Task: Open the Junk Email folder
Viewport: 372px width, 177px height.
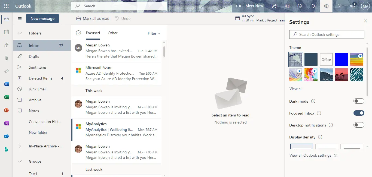Action: [42, 89]
